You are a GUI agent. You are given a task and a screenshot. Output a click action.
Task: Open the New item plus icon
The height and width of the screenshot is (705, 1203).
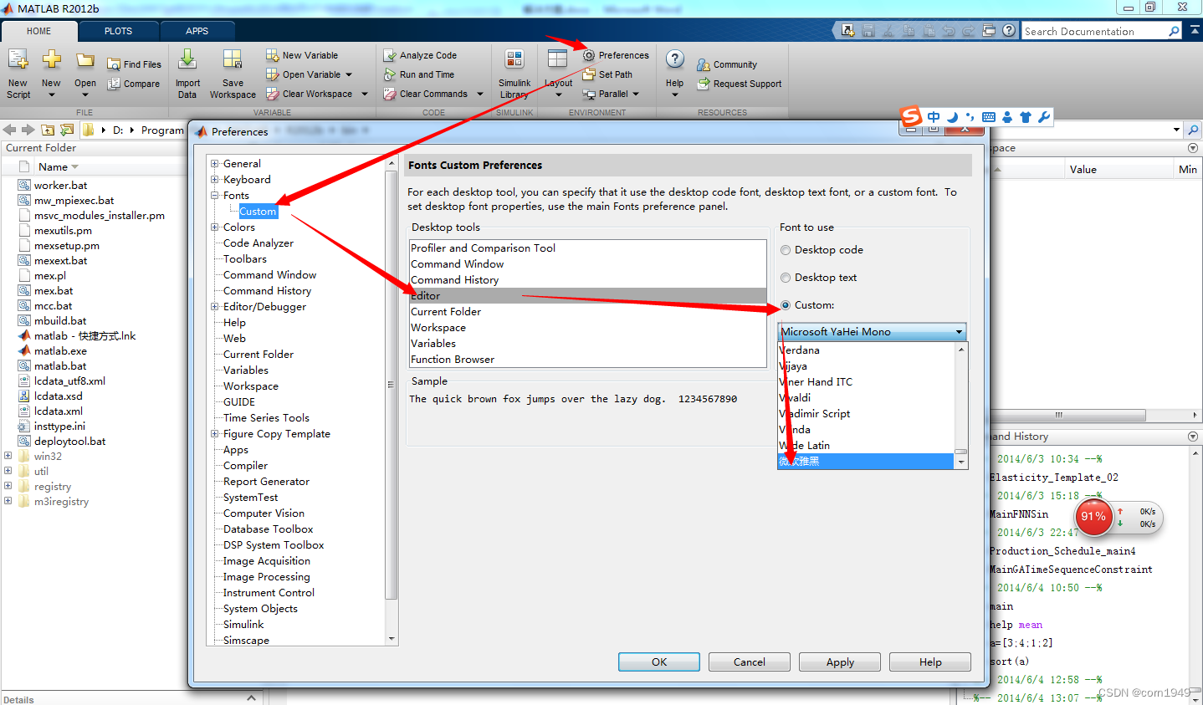pos(51,59)
